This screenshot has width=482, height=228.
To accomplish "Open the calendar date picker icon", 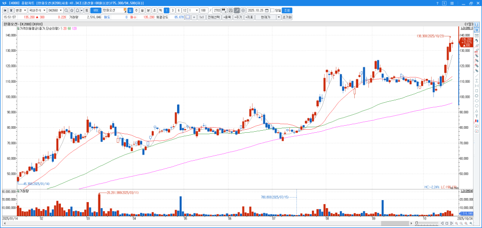I will point(266,10).
